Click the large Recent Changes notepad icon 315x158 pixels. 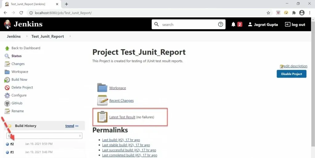tap(102, 100)
